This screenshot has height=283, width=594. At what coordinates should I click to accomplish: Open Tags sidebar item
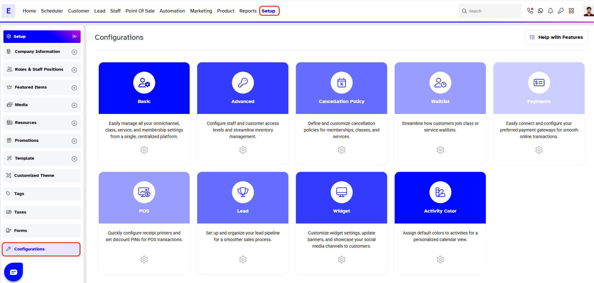[42, 194]
